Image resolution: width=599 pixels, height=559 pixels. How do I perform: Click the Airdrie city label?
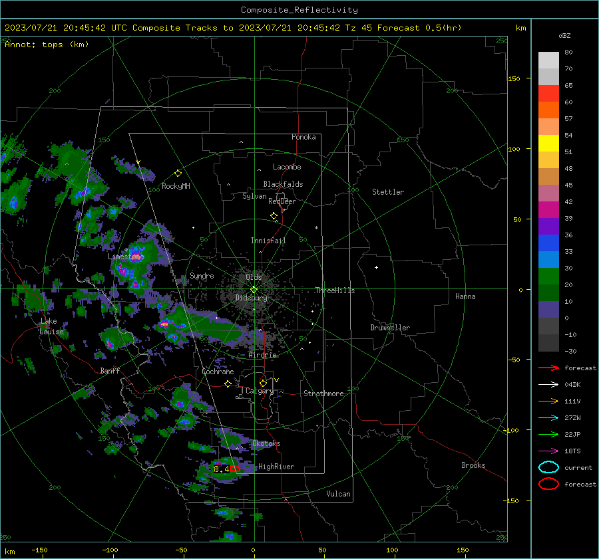(262, 355)
